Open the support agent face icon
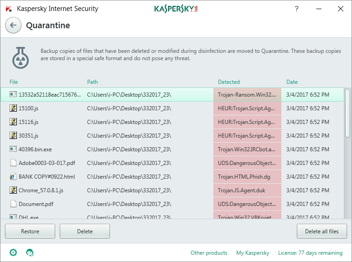352x262 pixels. click(x=30, y=252)
